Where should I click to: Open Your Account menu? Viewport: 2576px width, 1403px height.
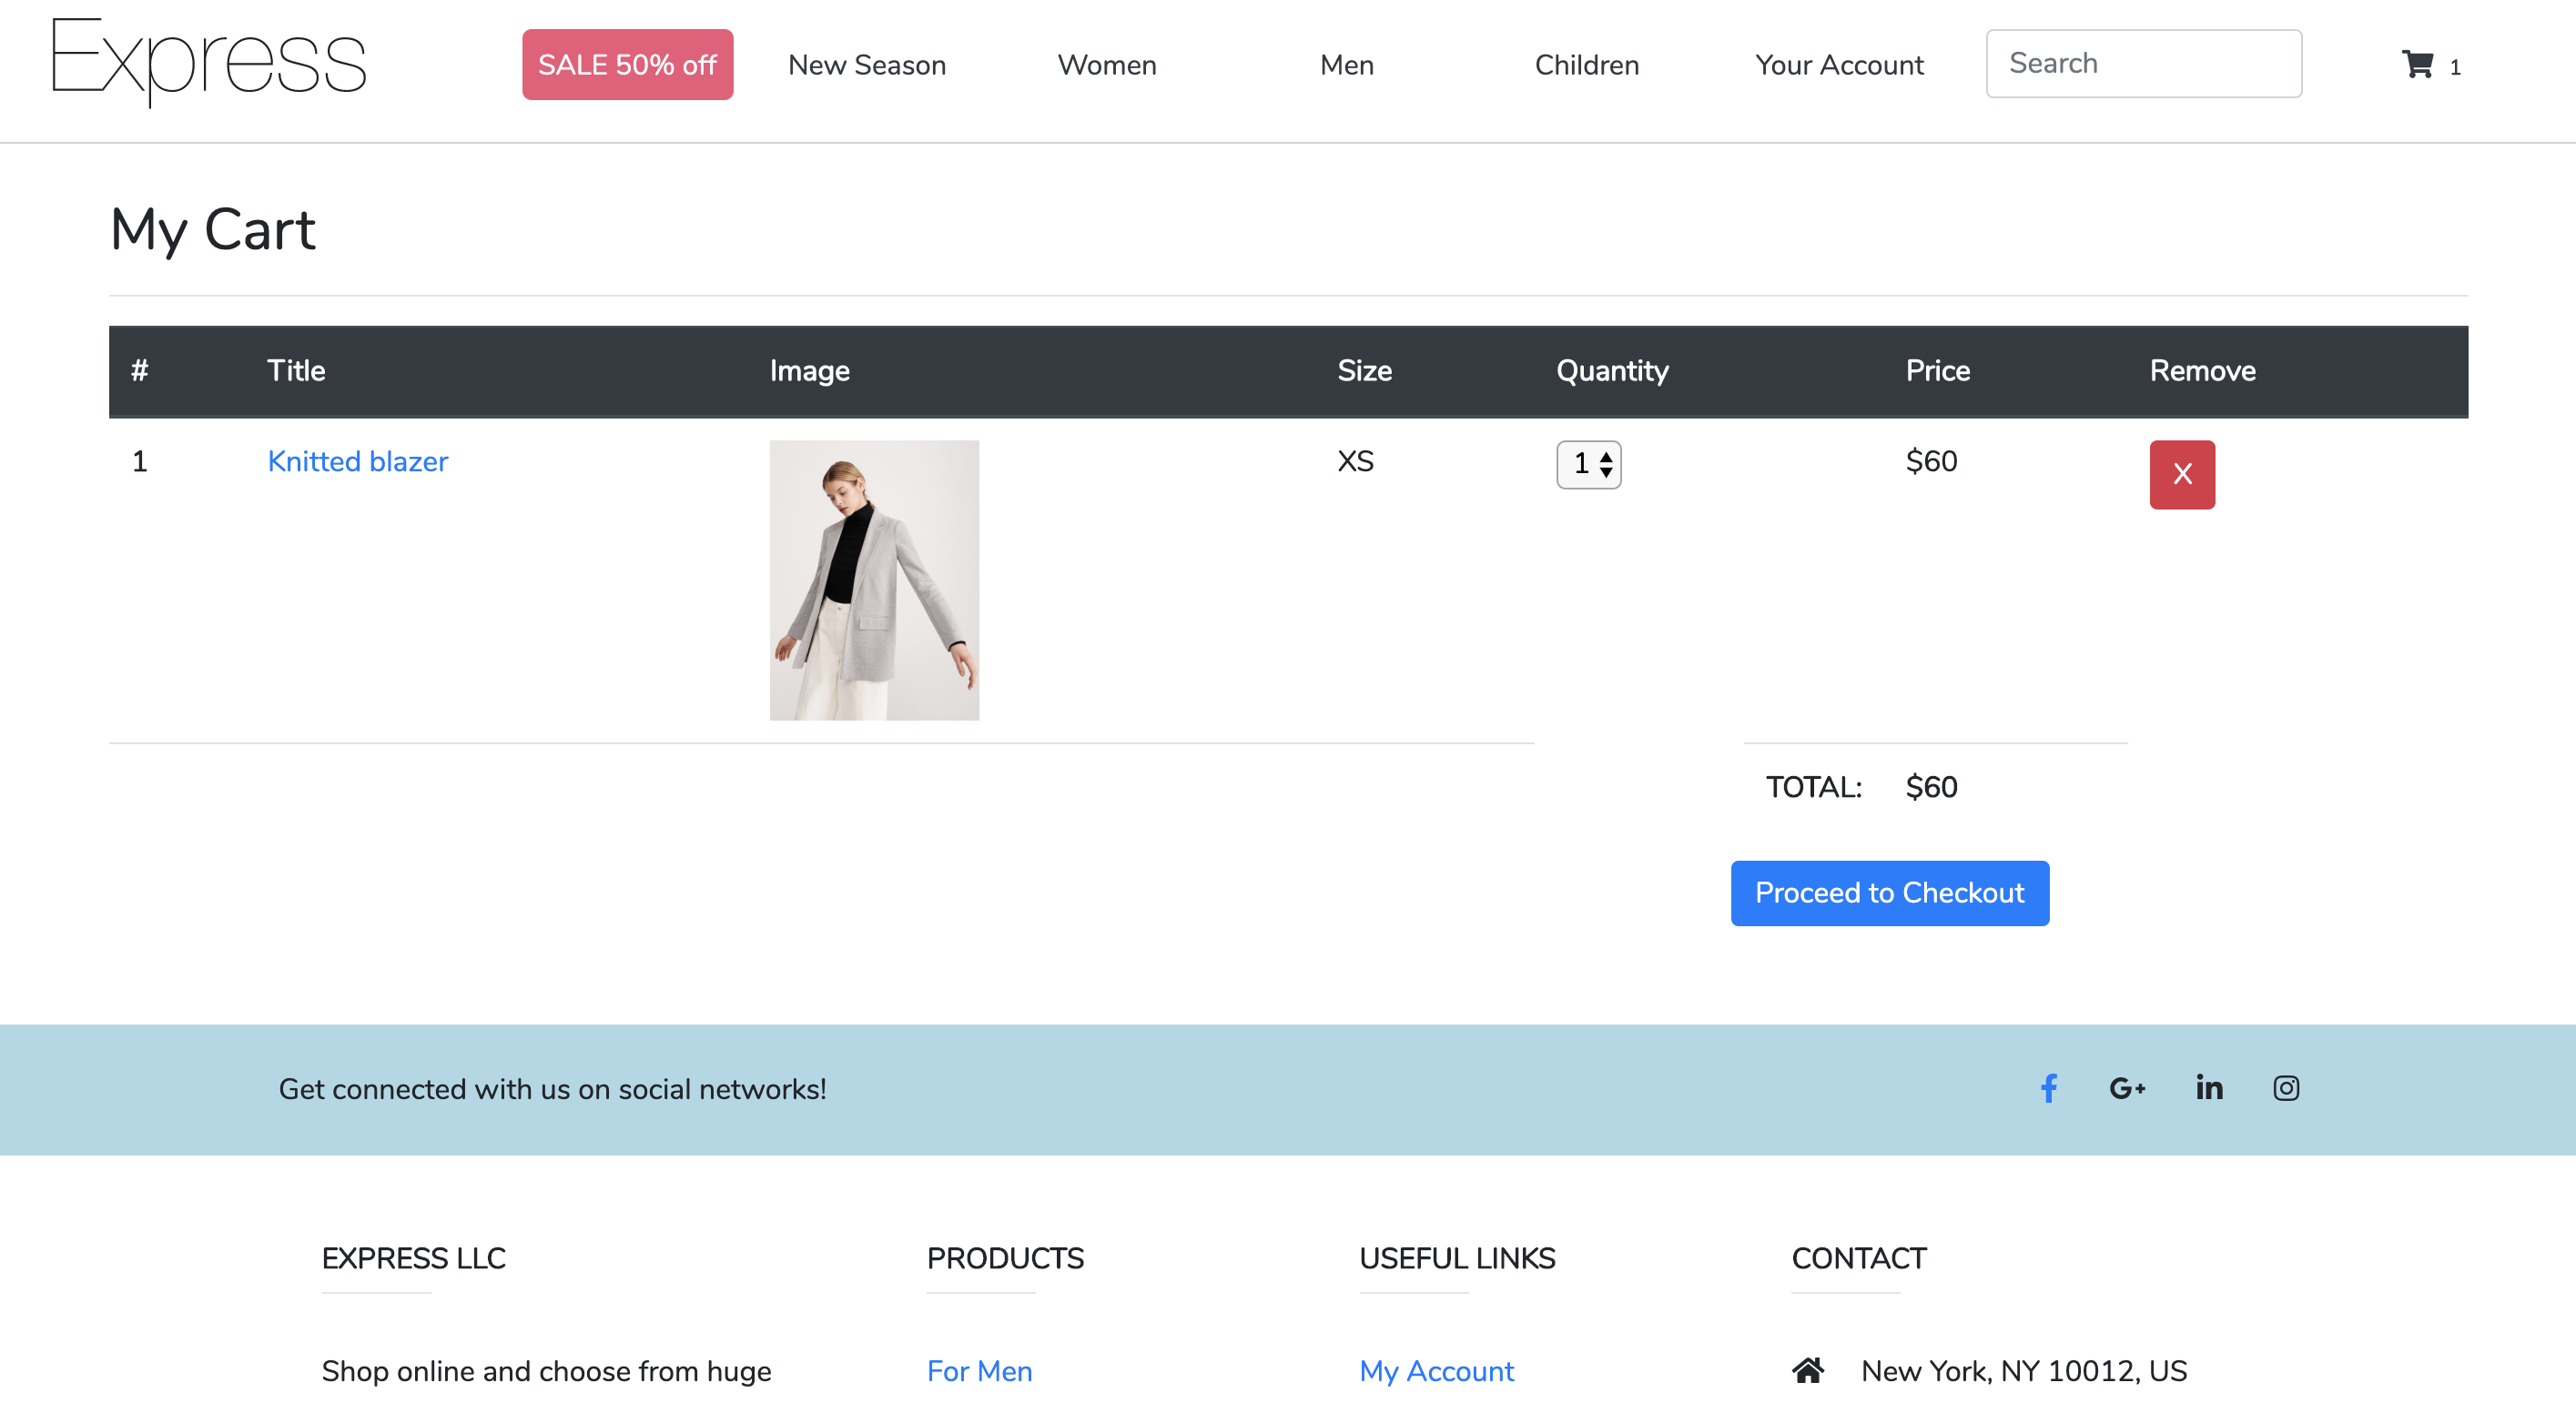[1839, 65]
